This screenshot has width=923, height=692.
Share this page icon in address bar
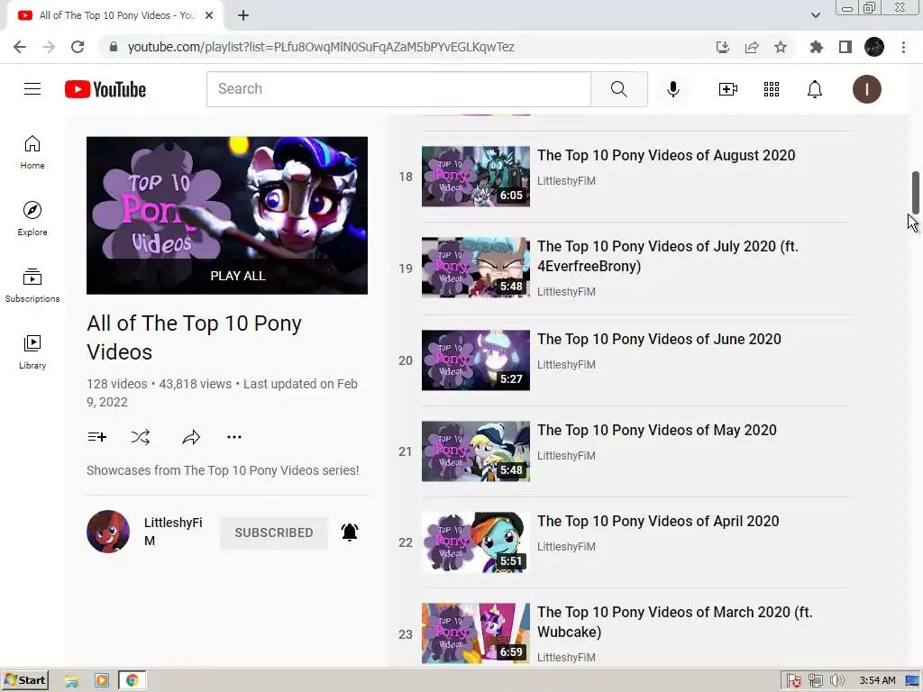pos(752,47)
